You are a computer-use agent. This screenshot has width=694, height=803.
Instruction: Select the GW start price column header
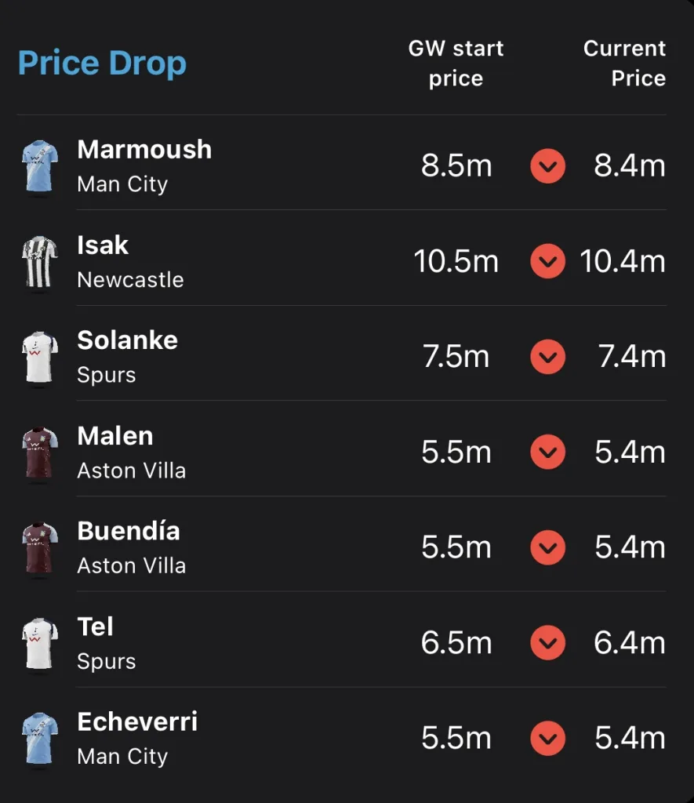coord(456,63)
